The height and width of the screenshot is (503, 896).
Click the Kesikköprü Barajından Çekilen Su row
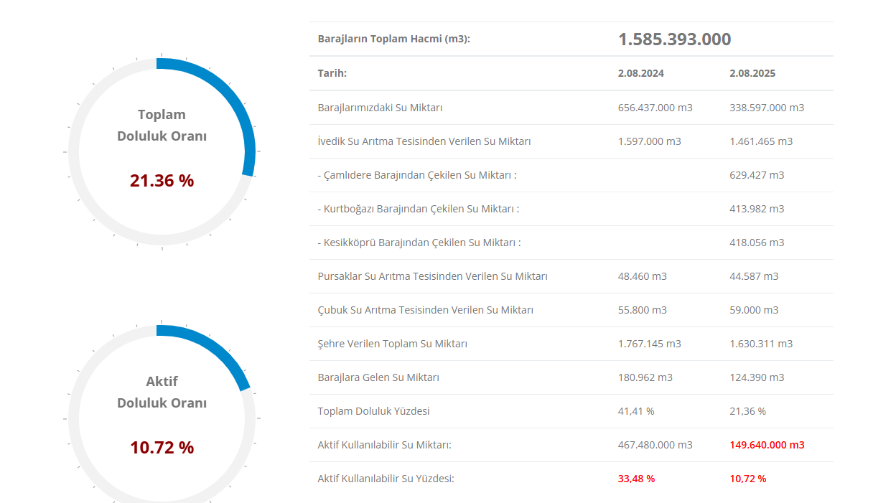pyautogui.click(x=571, y=243)
